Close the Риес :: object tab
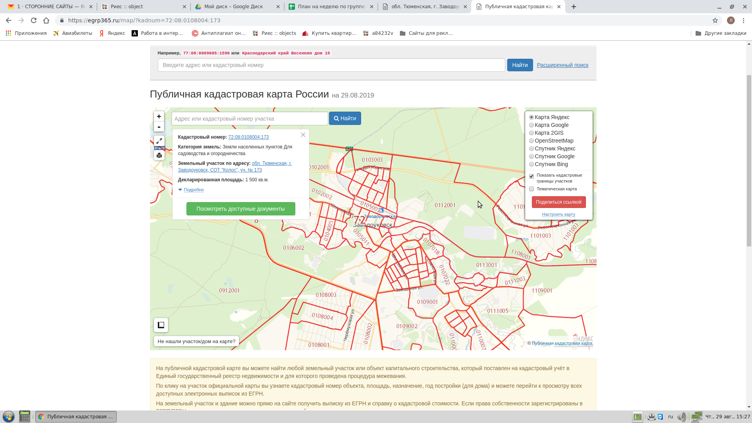The image size is (752, 423). [184, 7]
